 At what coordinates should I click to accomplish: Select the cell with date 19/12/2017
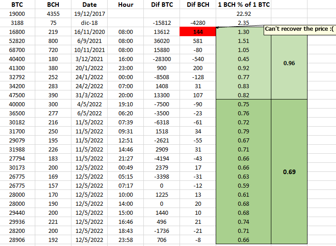pyautogui.click(x=90, y=14)
